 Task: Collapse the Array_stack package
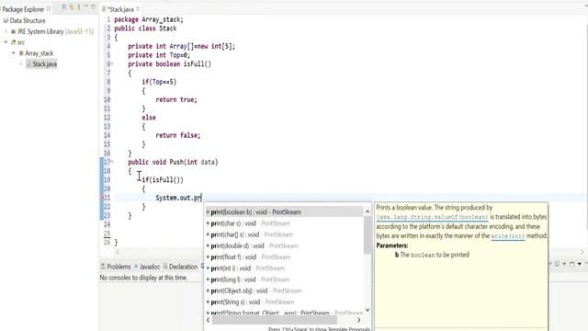[13, 53]
